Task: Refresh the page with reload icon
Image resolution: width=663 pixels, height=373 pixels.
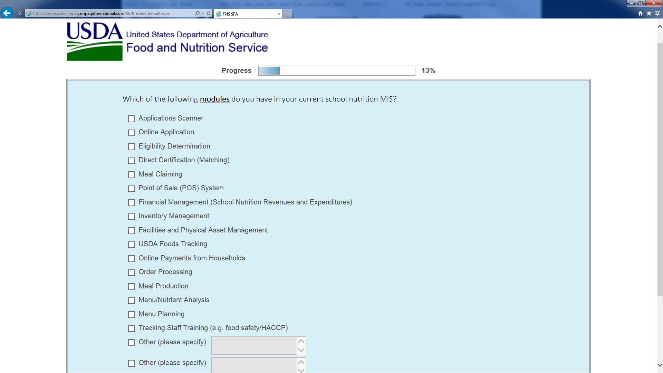Action: pyautogui.click(x=209, y=13)
